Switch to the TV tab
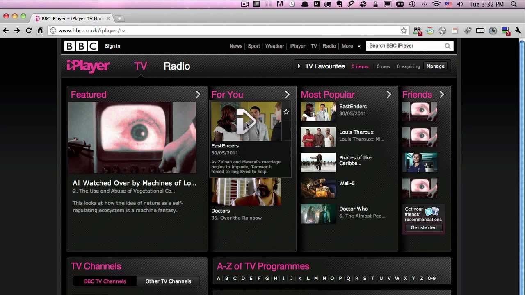Screen dimensions: 525x295 pos(140,66)
